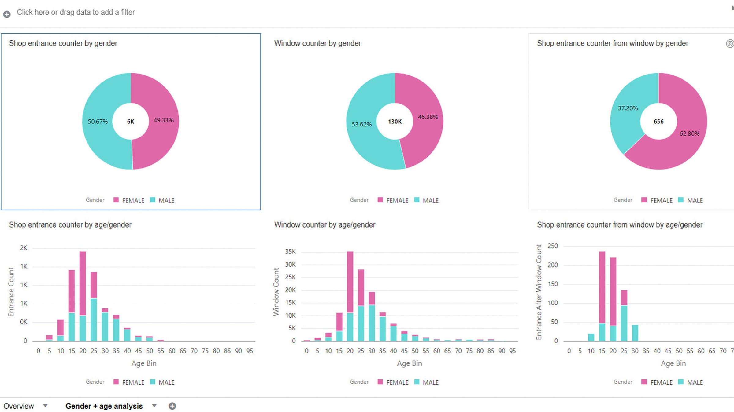Click the filter bar placeholder text
The image size is (734, 412).
point(76,12)
